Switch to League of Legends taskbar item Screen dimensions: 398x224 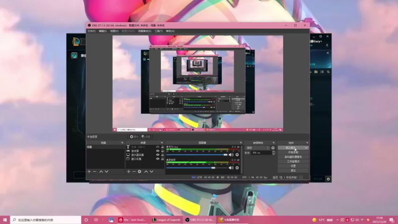click(166, 220)
